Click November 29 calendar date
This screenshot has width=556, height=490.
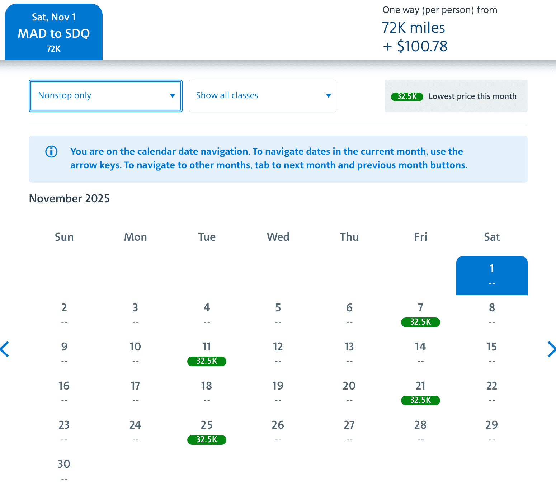coord(492,431)
